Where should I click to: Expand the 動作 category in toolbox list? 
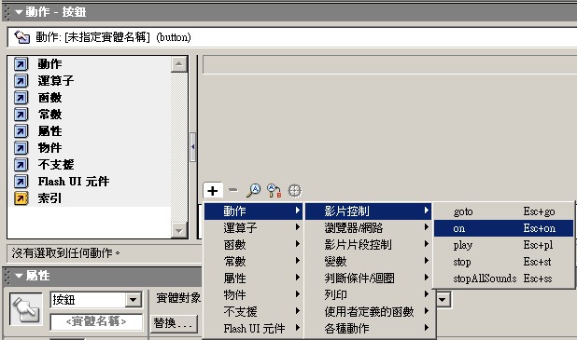point(50,64)
